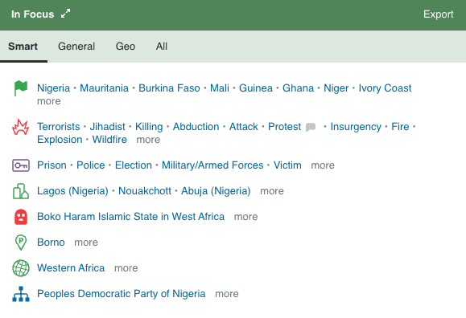This screenshot has height=318, width=466.
Task: Expand more after Wildfire in events
Action: click(148, 140)
